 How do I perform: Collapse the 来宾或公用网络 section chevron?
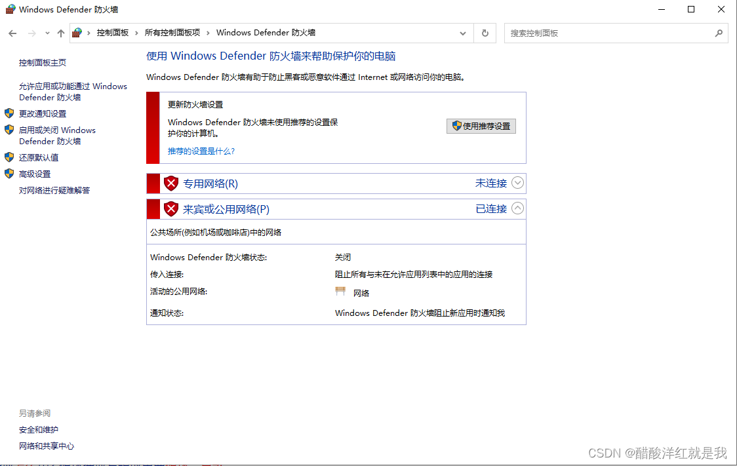(x=517, y=208)
